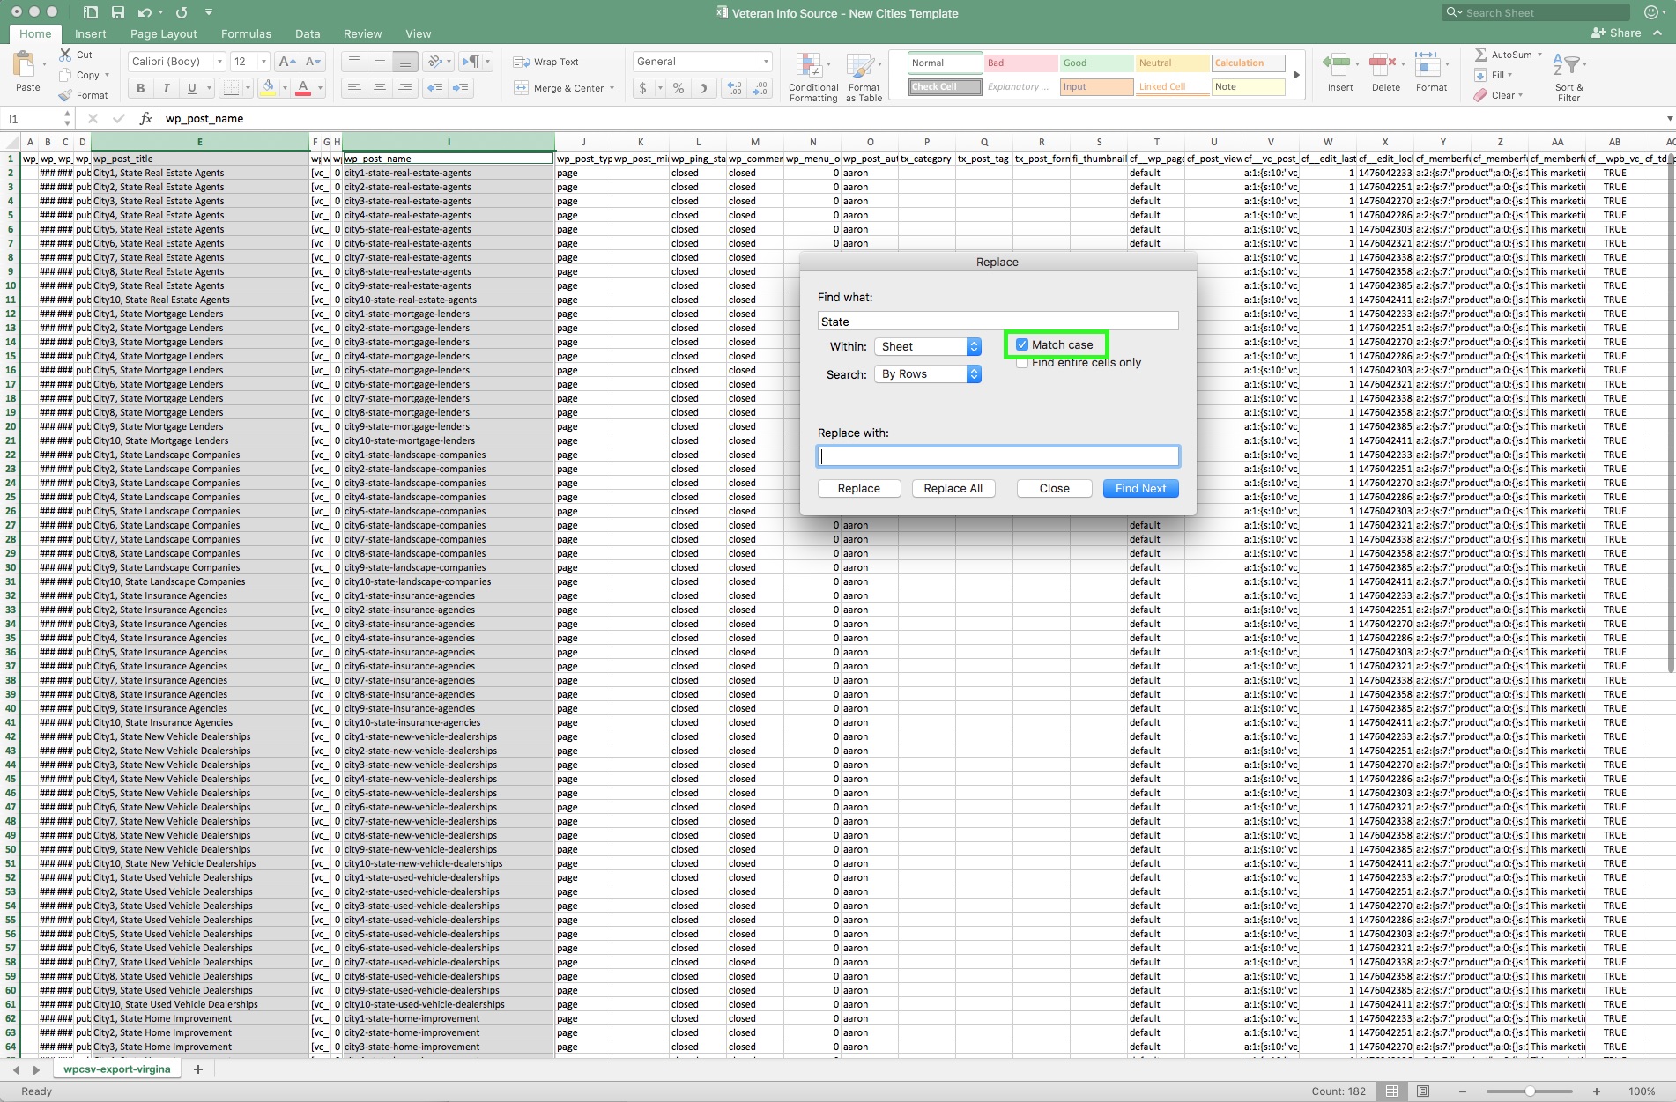The image size is (1676, 1102).
Task: Apply the Good cell style
Action: tap(1096, 63)
